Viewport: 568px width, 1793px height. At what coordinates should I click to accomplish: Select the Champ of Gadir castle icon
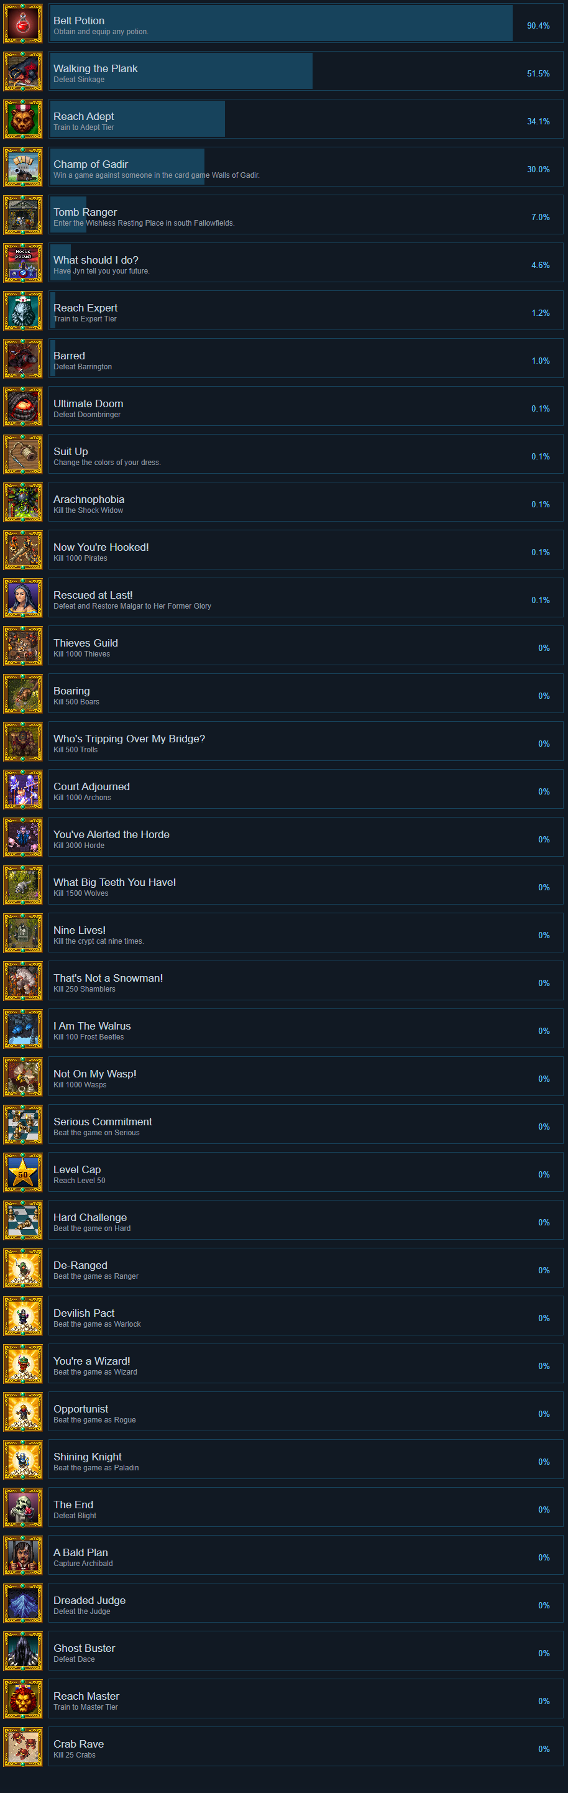pyautogui.click(x=23, y=167)
